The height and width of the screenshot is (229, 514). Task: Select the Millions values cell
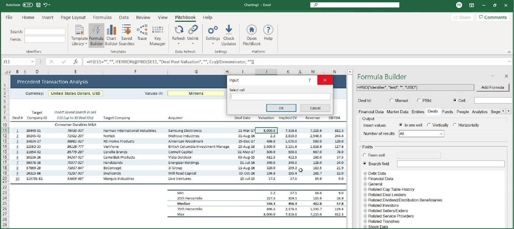click(196, 93)
